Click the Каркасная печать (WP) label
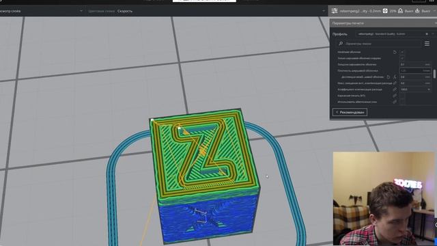This screenshot has height=246, width=437. [351, 96]
